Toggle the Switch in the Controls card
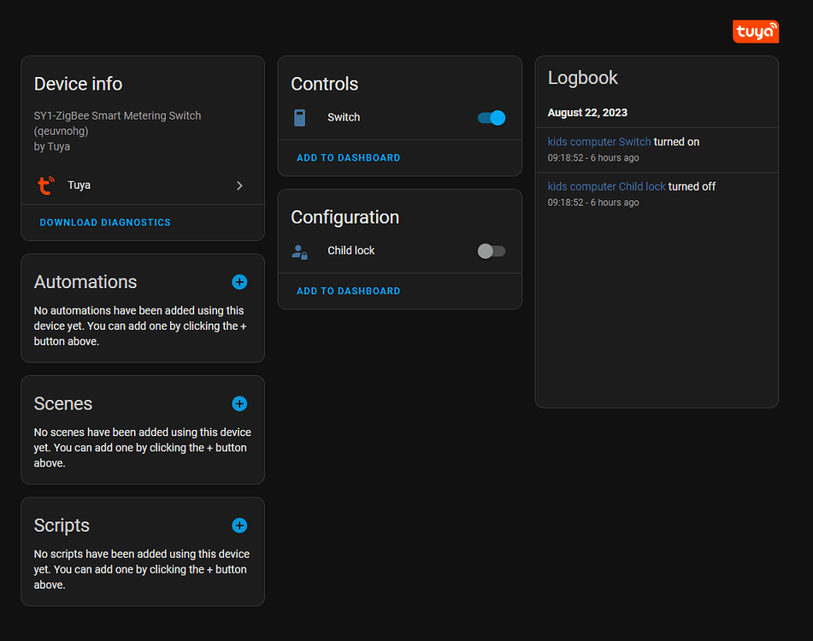Viewport: 813px width, 641px height. click(491, 117)
